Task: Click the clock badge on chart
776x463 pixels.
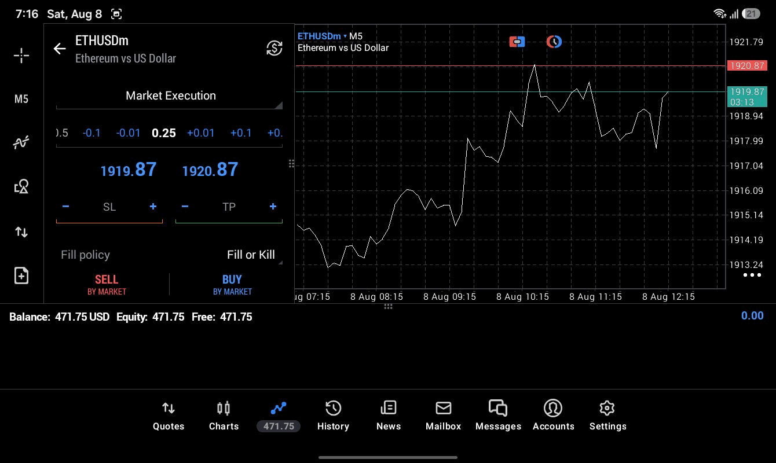Action: [x=554, y=42]
